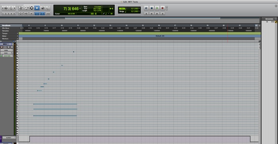Select zoom preset 4
Screen dimensions: 278x144
[11, 13]
